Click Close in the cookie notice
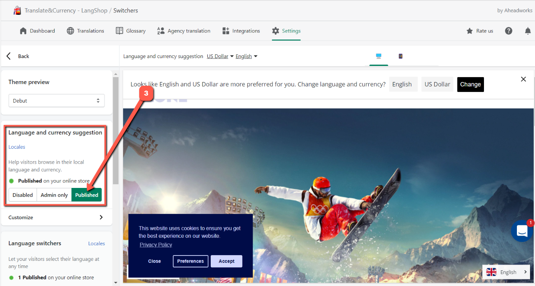 155,261
